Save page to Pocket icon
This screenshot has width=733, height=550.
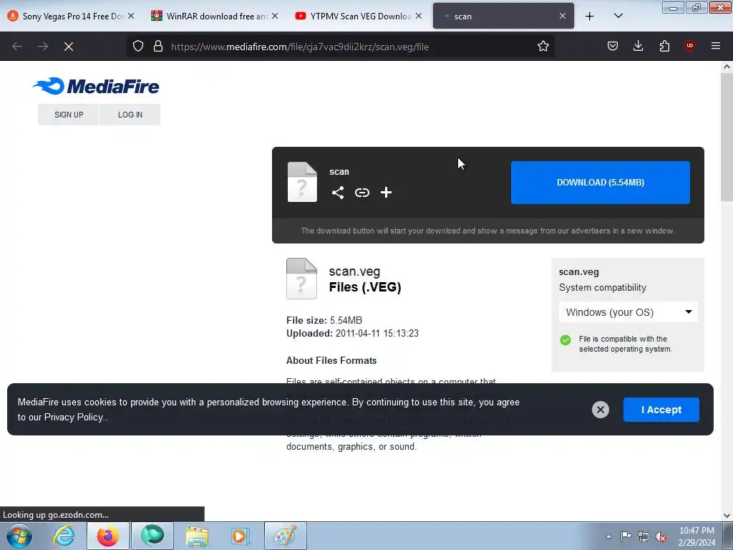click(x=613, y=46)
